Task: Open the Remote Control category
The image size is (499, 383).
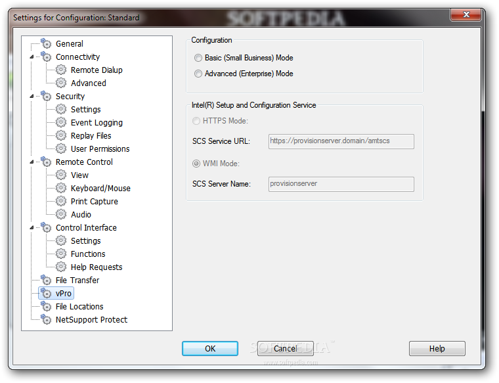Action: (x=84, y=162)
